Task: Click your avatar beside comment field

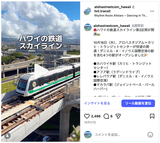Action: (88, 135)
